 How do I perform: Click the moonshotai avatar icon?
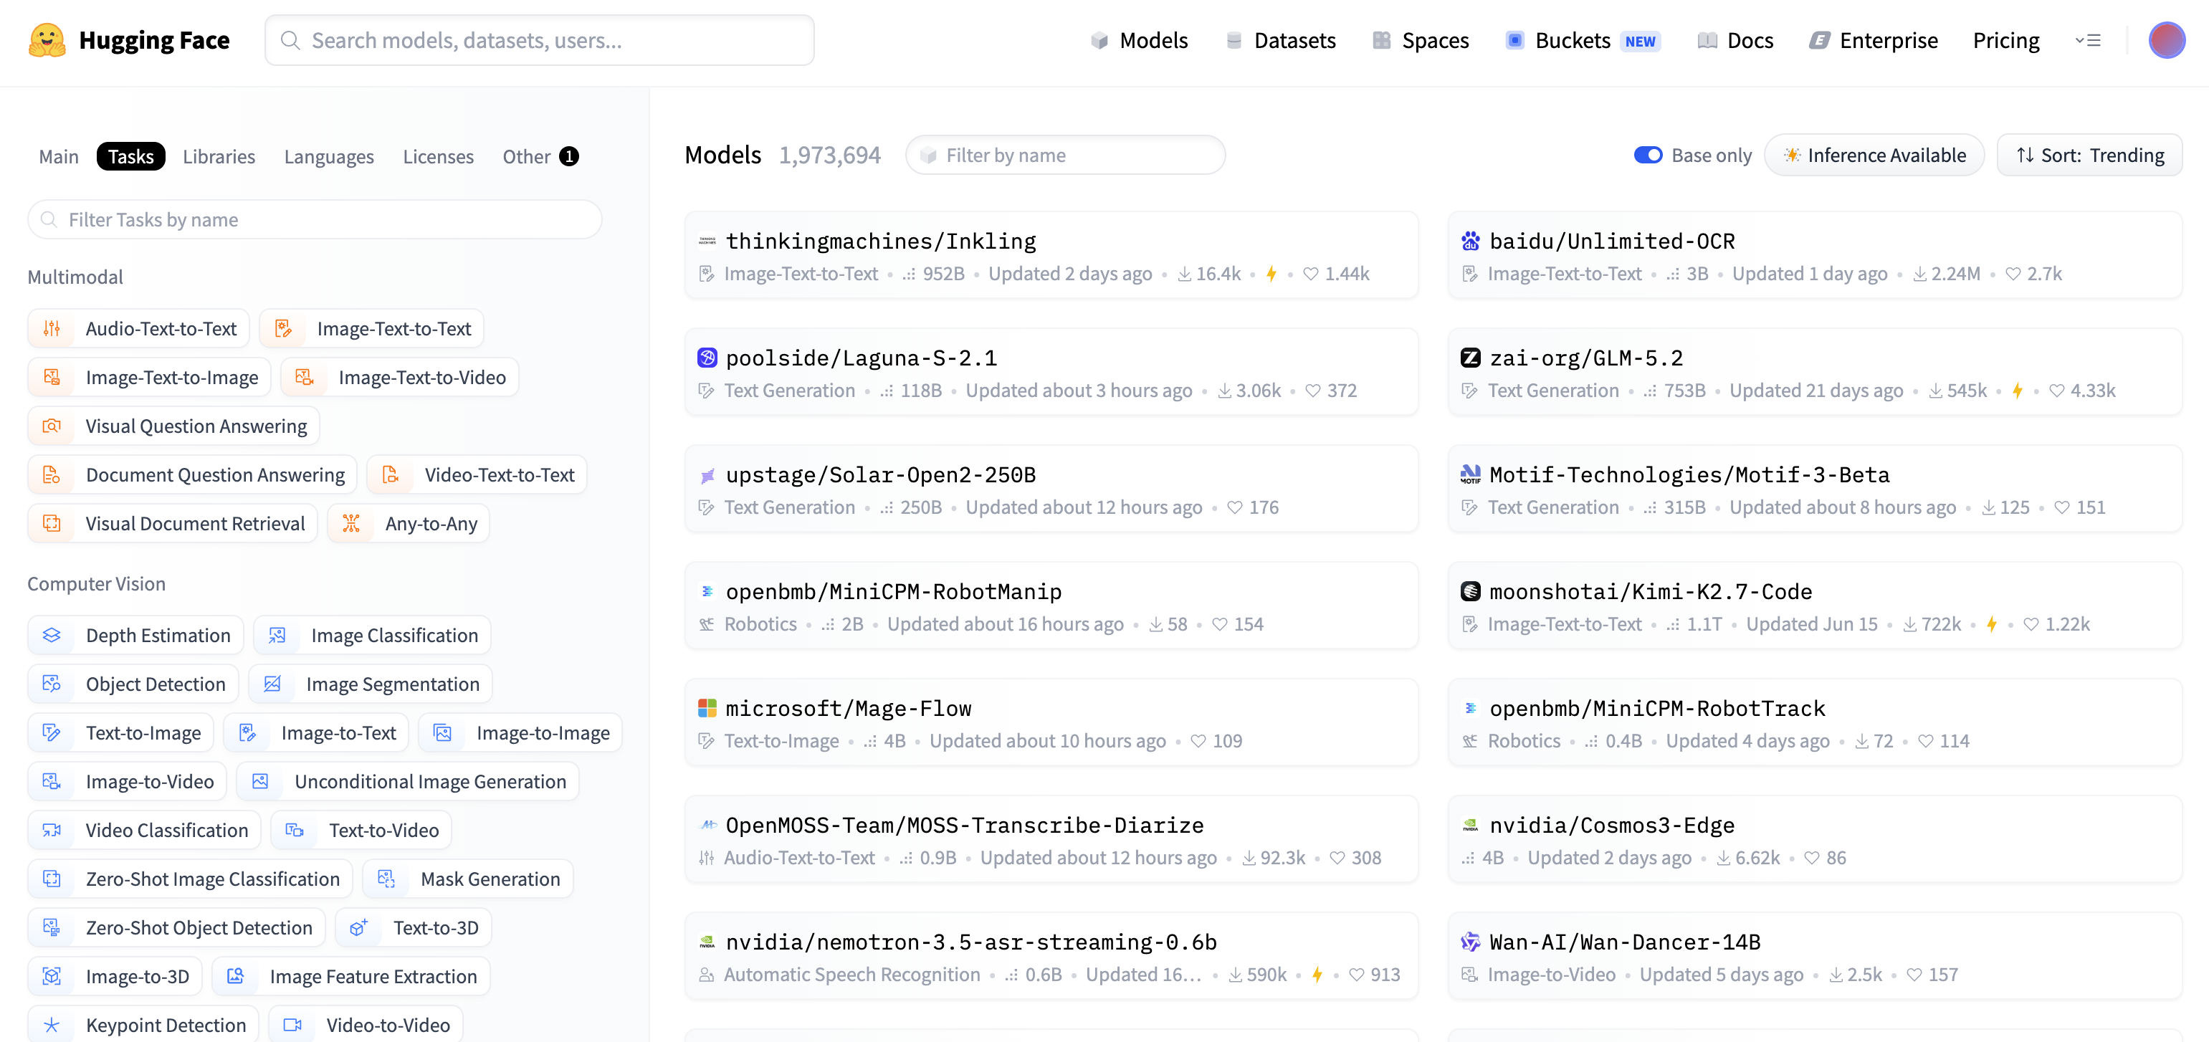[x=1471, y=592]
